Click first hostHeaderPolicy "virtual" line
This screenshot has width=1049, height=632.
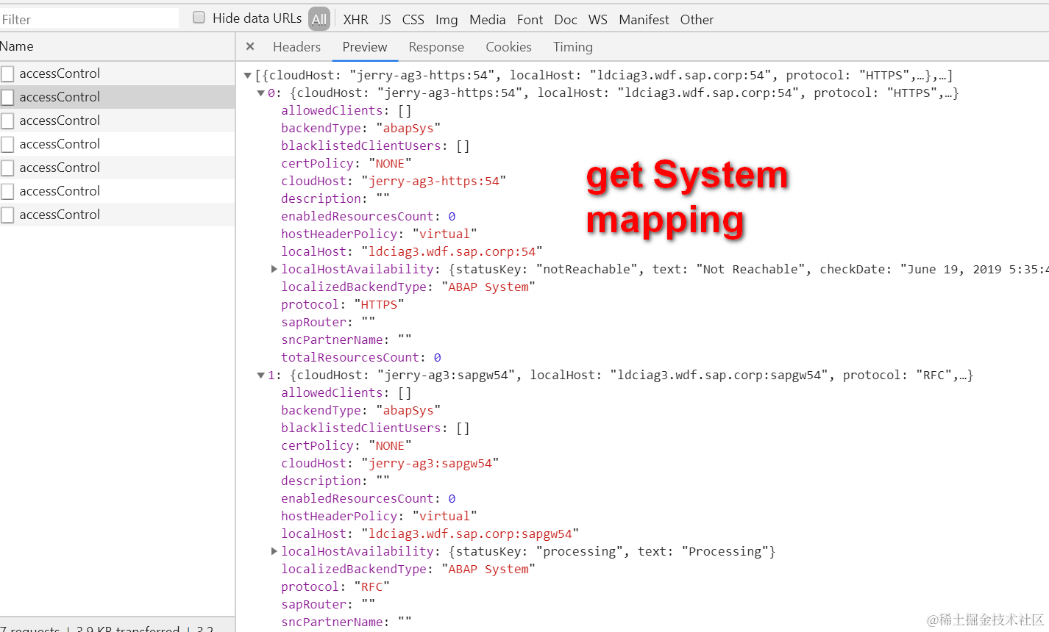[379, 234]
